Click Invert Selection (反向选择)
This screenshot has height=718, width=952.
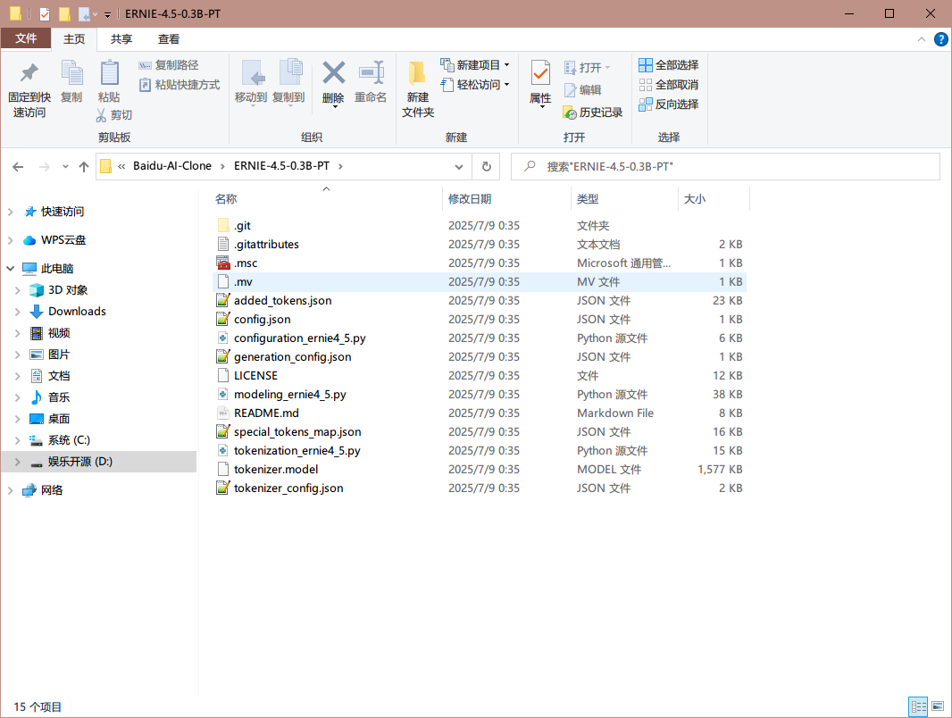[669, 104]
